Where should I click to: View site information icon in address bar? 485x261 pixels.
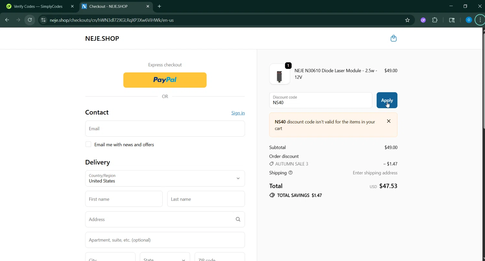(x=43, y=20)
